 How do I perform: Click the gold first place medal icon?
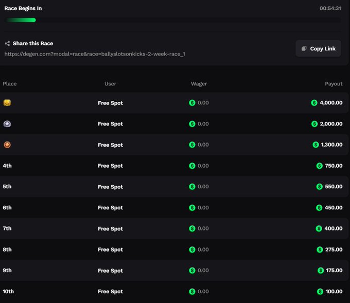pos(7,103)
